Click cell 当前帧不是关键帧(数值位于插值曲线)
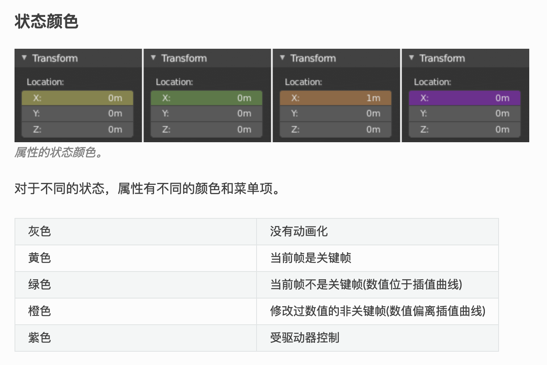The image size is (547, 365). (x=378, y=285)
